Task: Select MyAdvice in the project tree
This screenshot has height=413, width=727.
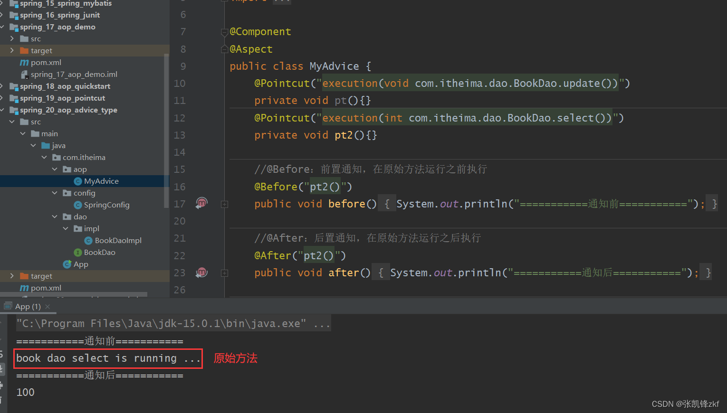Action: (x=101, y=181)
